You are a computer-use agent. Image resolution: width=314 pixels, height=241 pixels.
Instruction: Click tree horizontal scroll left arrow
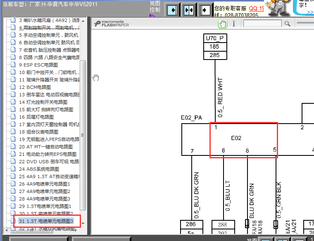(7, 231)
